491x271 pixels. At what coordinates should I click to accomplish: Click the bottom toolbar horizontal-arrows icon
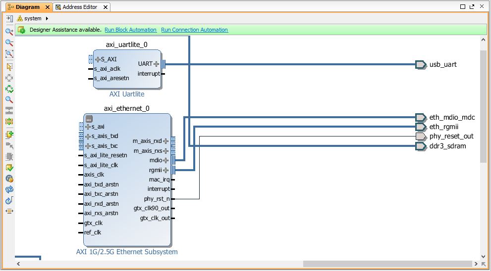9,211
